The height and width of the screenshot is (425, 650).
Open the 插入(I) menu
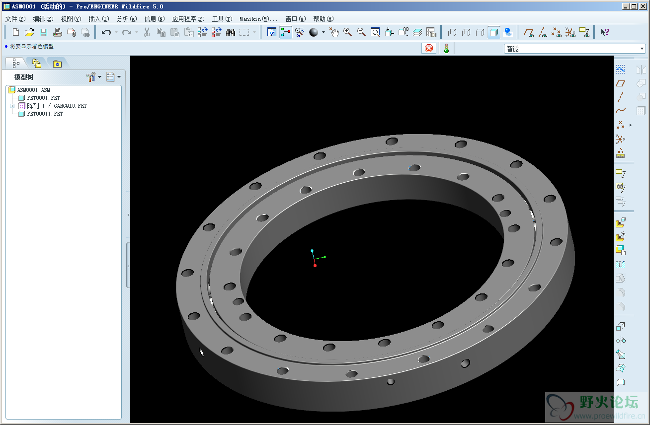(98, 19)
